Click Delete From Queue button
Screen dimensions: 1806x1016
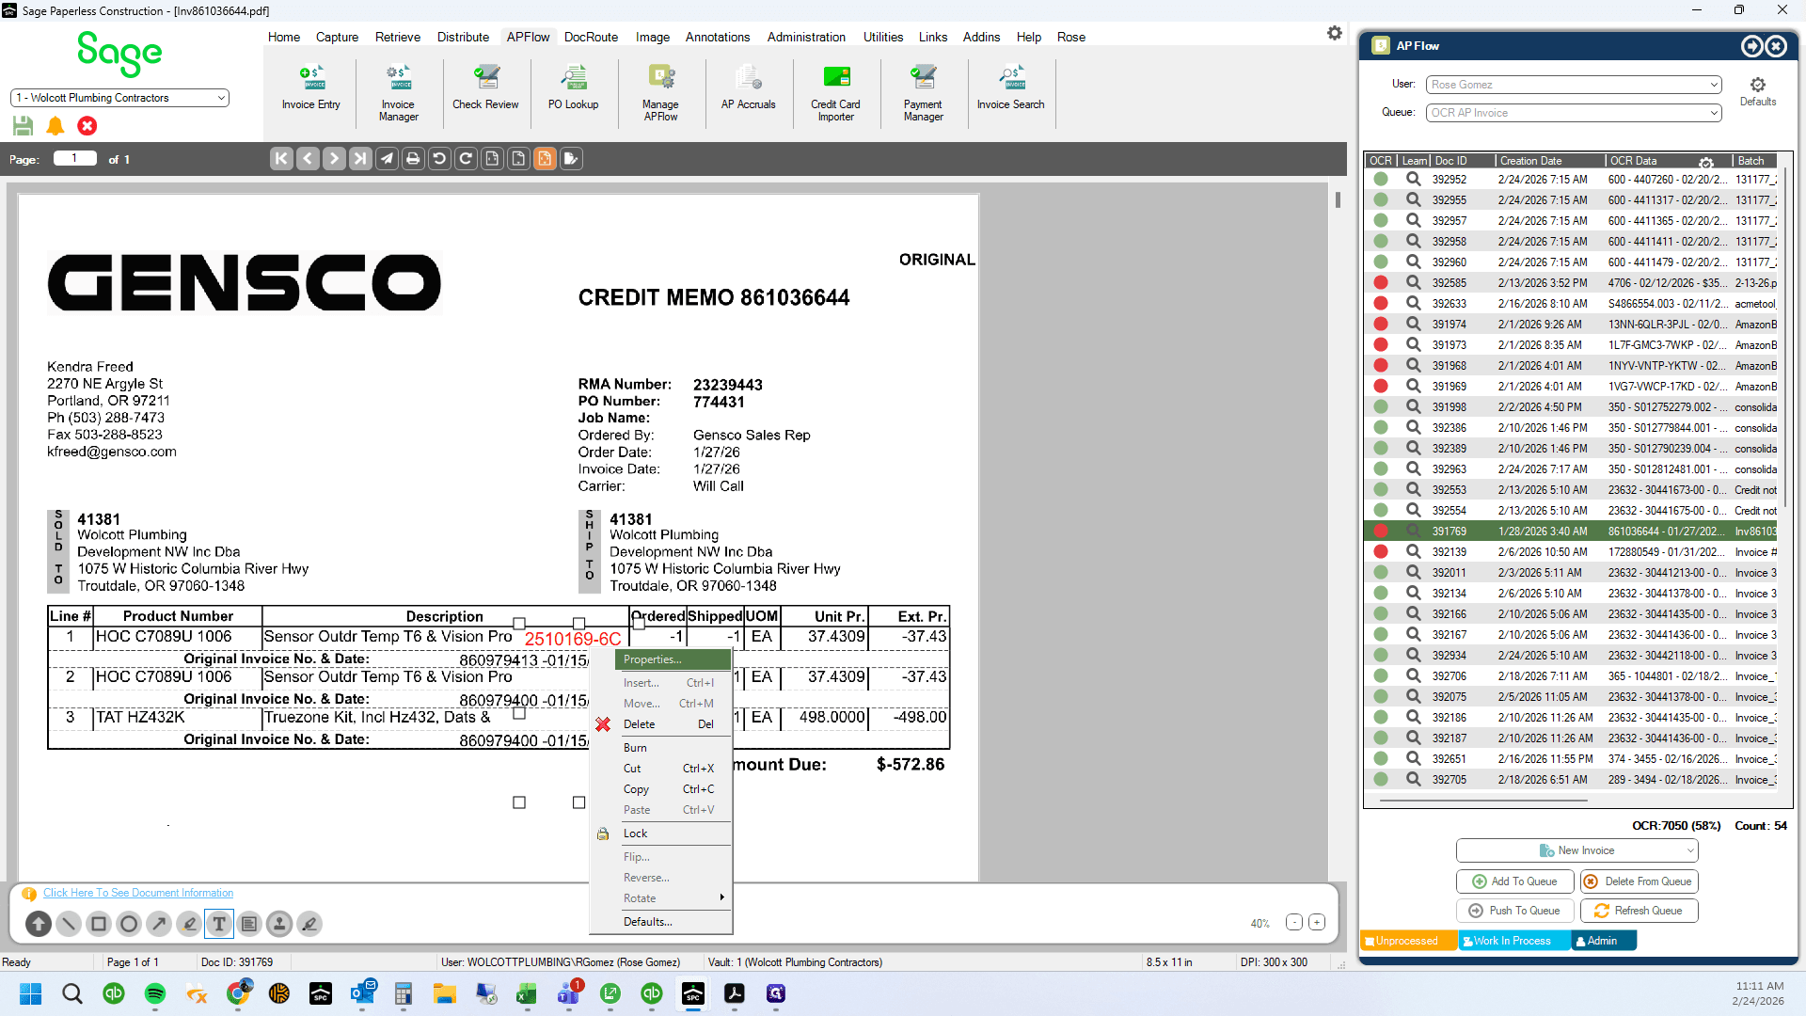1640,881
